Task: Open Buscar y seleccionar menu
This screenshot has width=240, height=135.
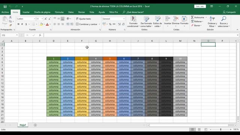Action: click(x=223, y=22)
